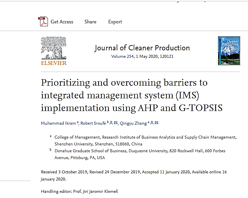Open Qingyu Zhang's author profile icon
Image resolution: width=248 pixels, height=198 pixels.
[152, 123]
